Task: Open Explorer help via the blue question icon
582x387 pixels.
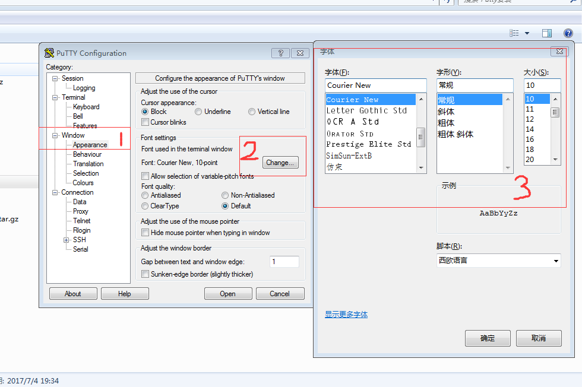Action: click(568, 33)
